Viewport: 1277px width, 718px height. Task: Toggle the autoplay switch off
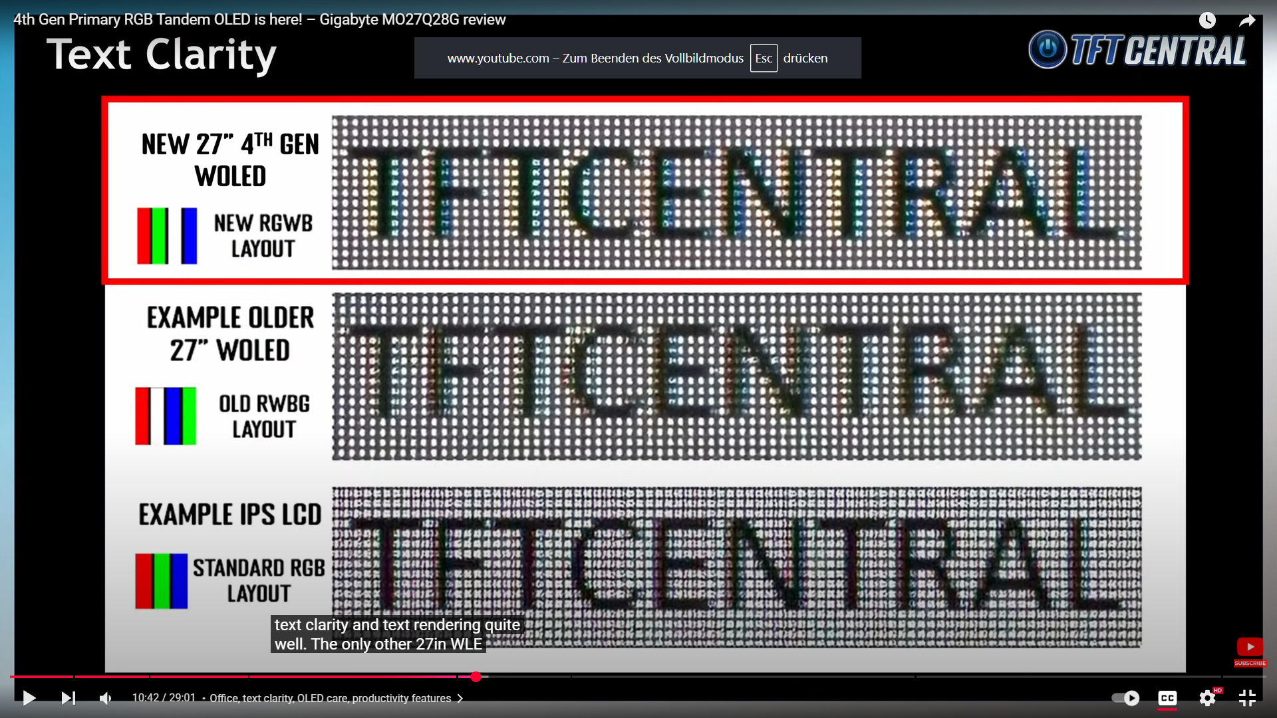click(x=1124, y=698)
